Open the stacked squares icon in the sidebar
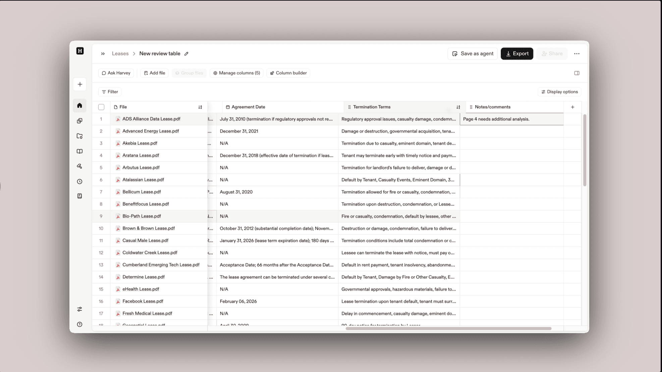 click(79, 121)
